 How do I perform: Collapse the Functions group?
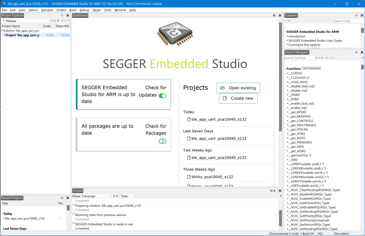286,69
